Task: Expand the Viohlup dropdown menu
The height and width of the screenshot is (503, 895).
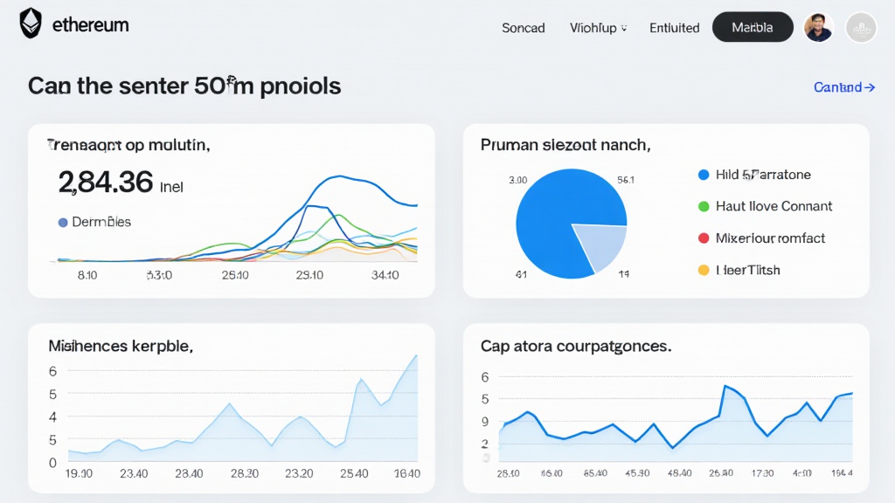Action: point(598,28)
